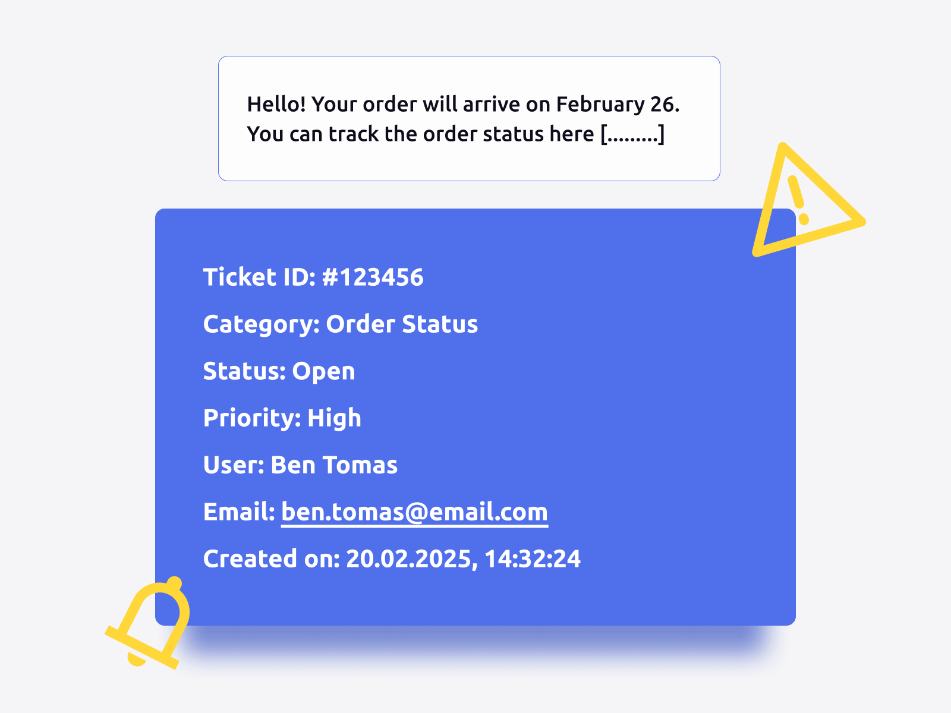Click the "Email:" label
The image size is (951, 713).
point(239,512)
